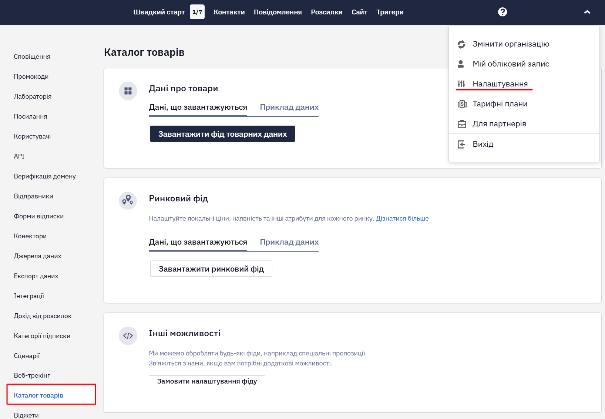Open Інтеграції in the sidebar
The height and width of the screenshot is (419, 605).
29,296
